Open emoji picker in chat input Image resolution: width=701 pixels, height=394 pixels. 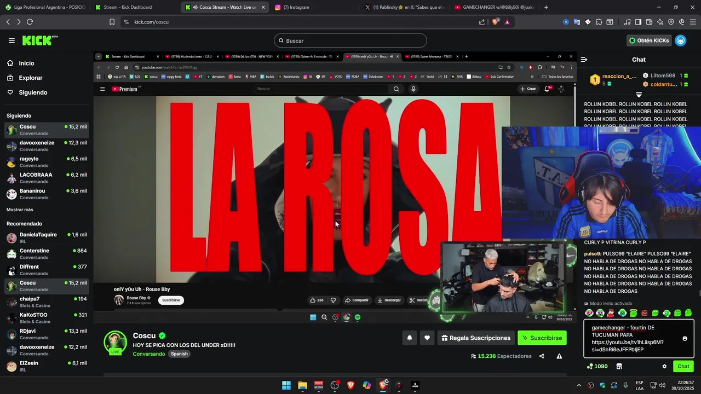[685, 339]
